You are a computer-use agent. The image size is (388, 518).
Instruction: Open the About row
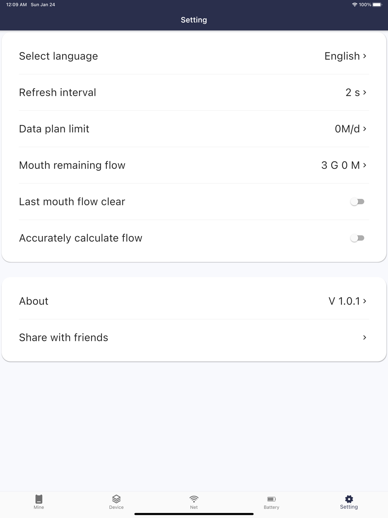(x=34, y=301)
